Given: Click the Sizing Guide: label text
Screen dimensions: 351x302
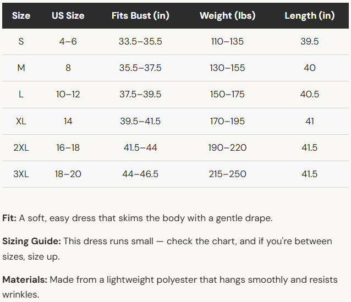Looking at the screenshot, I should 31,241.
